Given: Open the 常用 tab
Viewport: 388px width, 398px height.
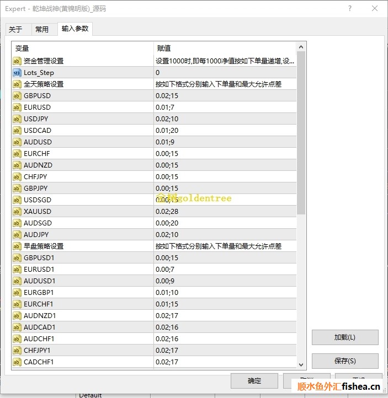Looking at the screenshot, I should coord(42,30).
